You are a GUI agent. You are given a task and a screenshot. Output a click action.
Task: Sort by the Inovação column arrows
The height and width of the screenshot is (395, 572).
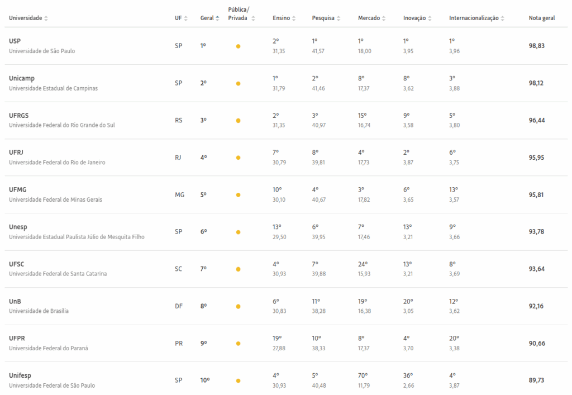click(430, 18)
